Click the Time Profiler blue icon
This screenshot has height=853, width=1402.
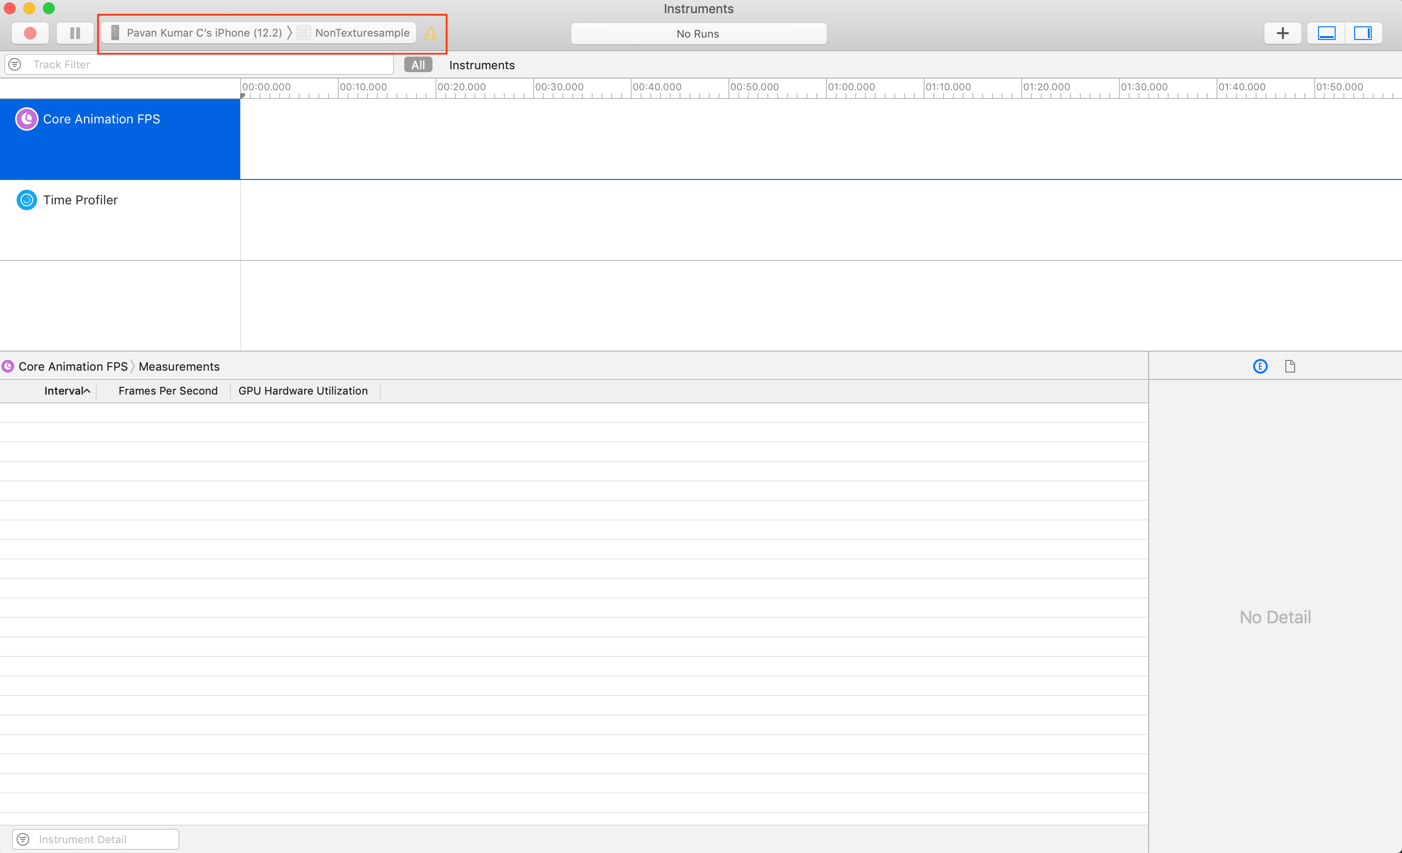pyautogui.click(x=27, y=200)
